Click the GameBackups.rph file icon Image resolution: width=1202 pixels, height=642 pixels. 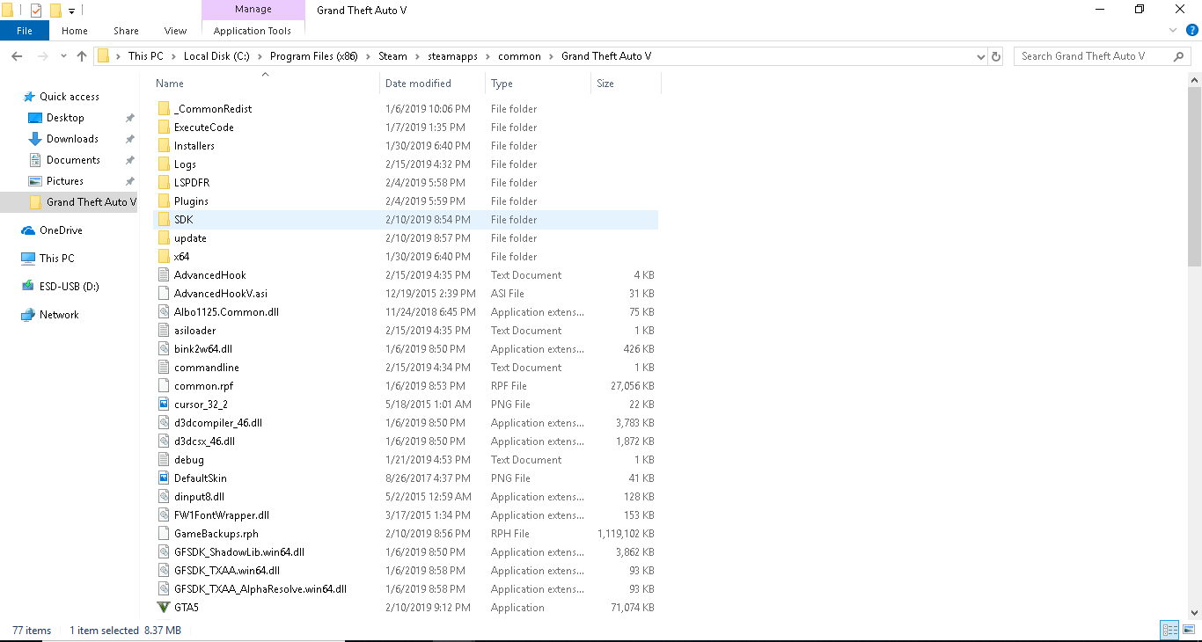[164, 534]
